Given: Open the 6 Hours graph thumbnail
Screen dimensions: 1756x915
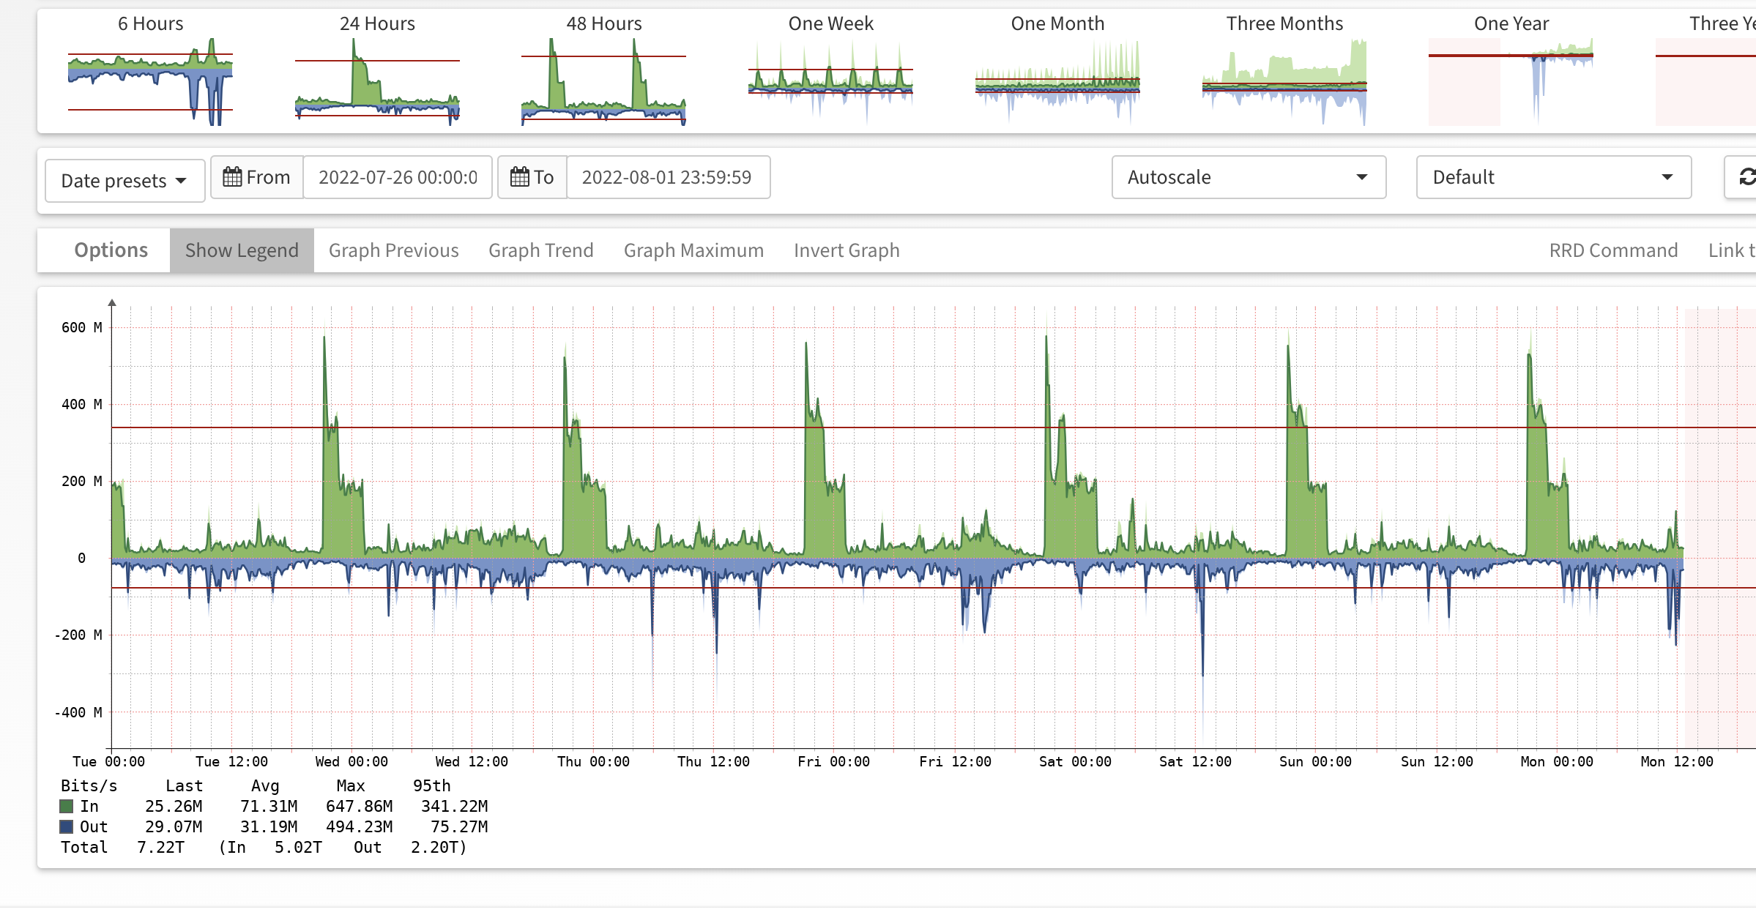Looking at the screenshot, I should (150, 81).
